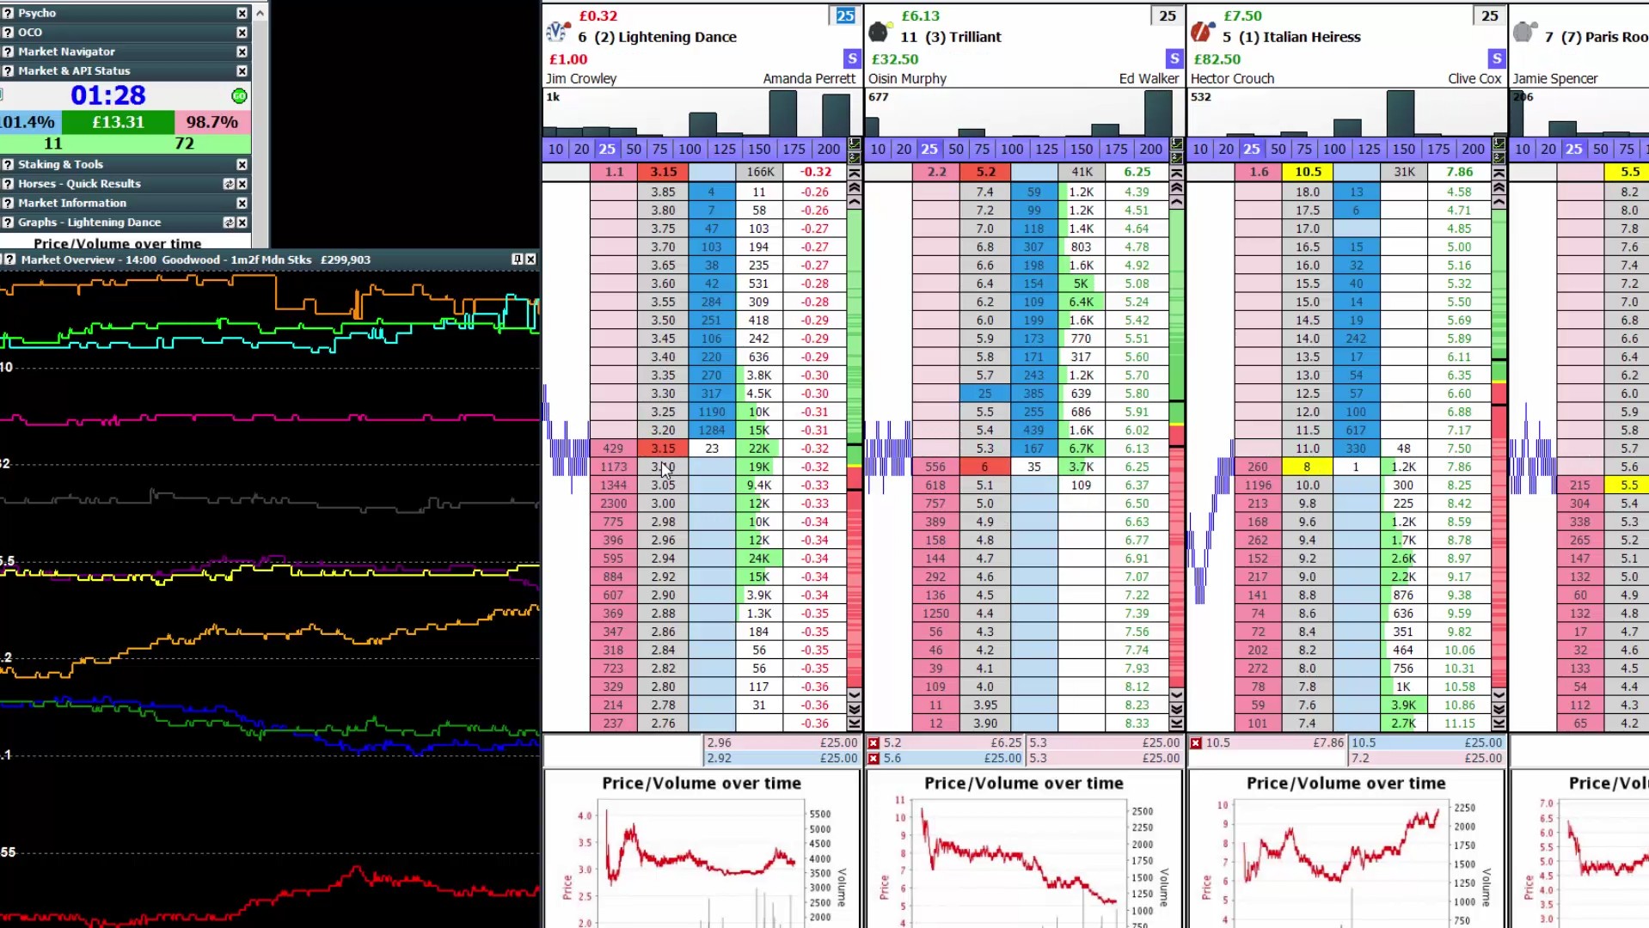Click the green GO status icon
The image size is (1649, 928).
point(240,96)
